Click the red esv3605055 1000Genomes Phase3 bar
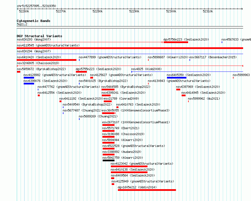The width and height of the screenshot is (251, 201). tap(108, 113)
